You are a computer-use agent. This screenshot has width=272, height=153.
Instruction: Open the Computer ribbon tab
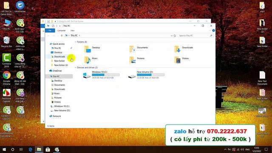click(x=61, y=31)
